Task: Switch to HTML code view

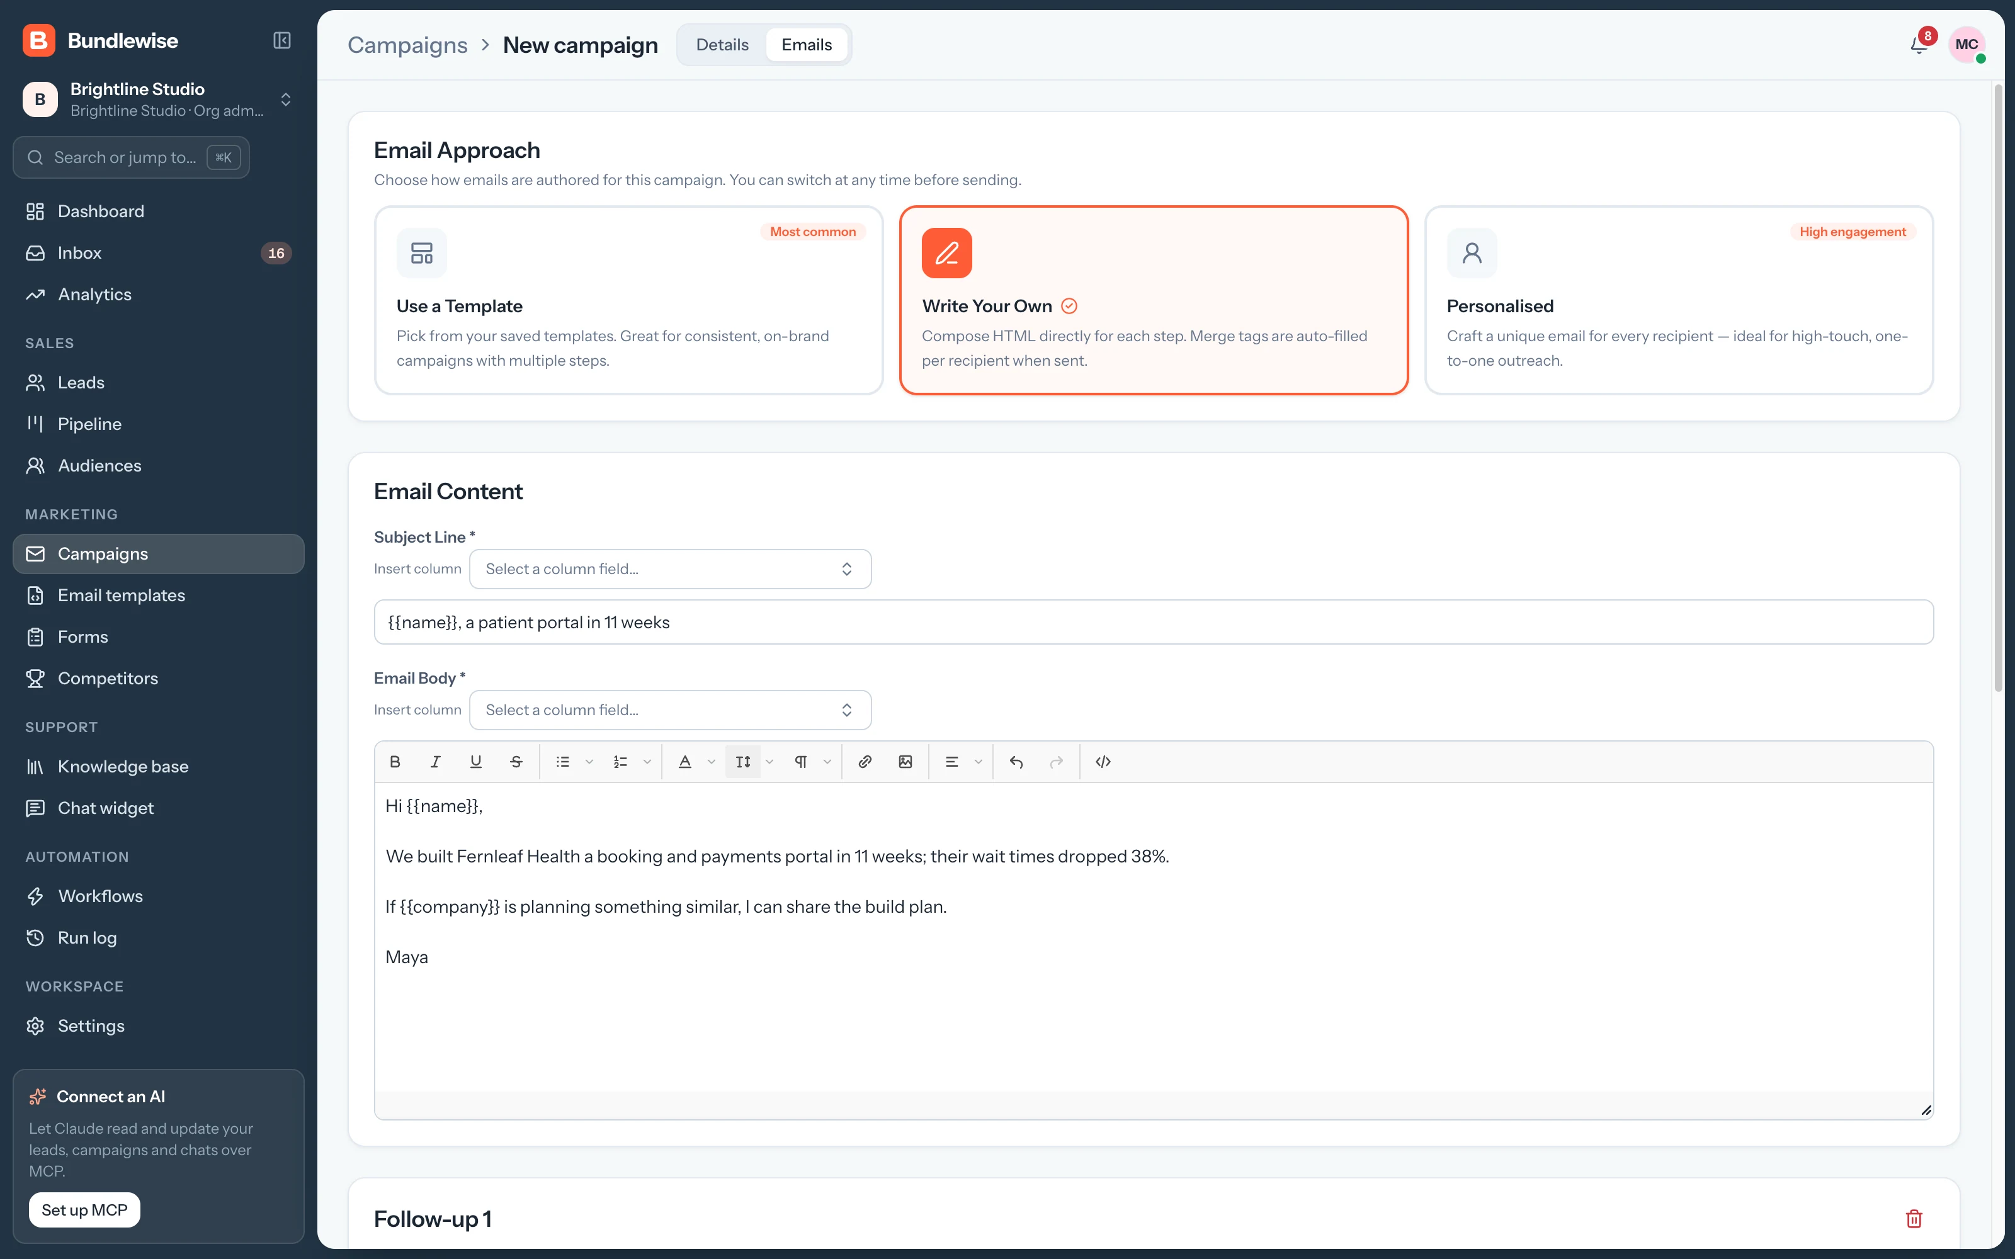Action: [1103, 761]
